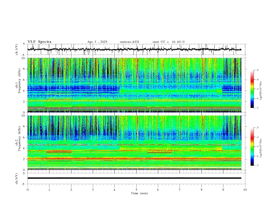Click time axis tick label "10"

click(x=245, y=190)
